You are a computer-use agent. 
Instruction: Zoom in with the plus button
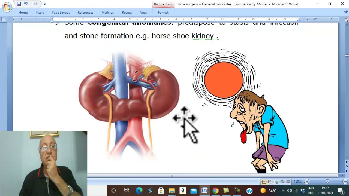tap(345, 182)
